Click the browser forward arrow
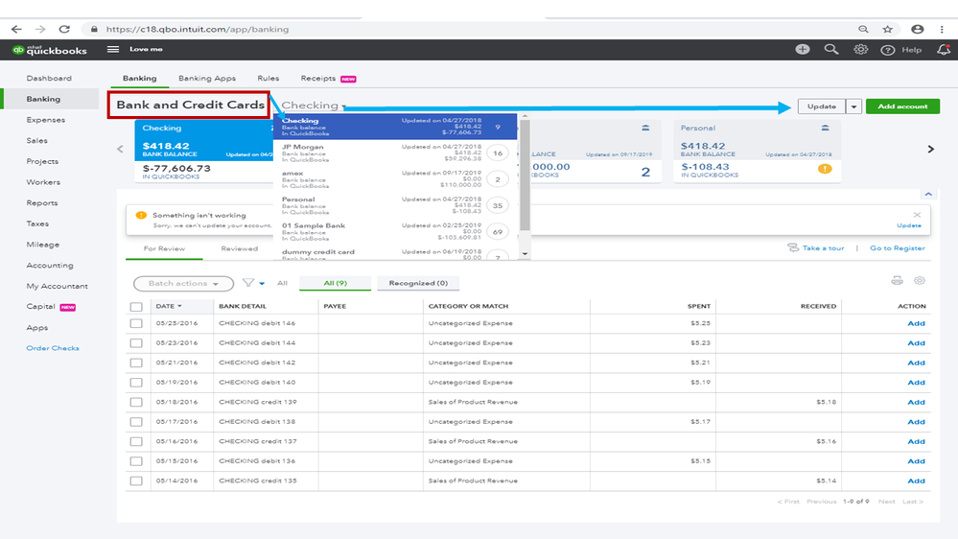This screenshot has height=539, width=958. coord(40,30)
